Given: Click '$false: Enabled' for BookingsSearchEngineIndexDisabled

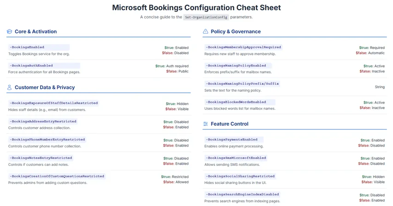Looking at the screenshot, I should coord(372,200).
